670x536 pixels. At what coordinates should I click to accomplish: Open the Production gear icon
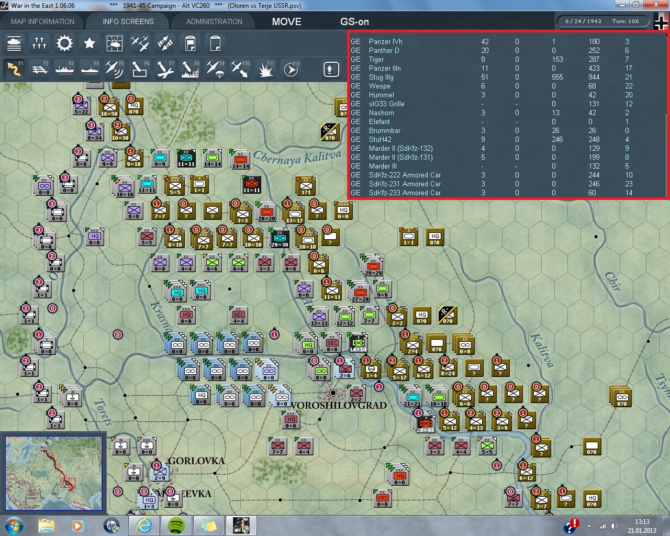(x=64, y=43)
